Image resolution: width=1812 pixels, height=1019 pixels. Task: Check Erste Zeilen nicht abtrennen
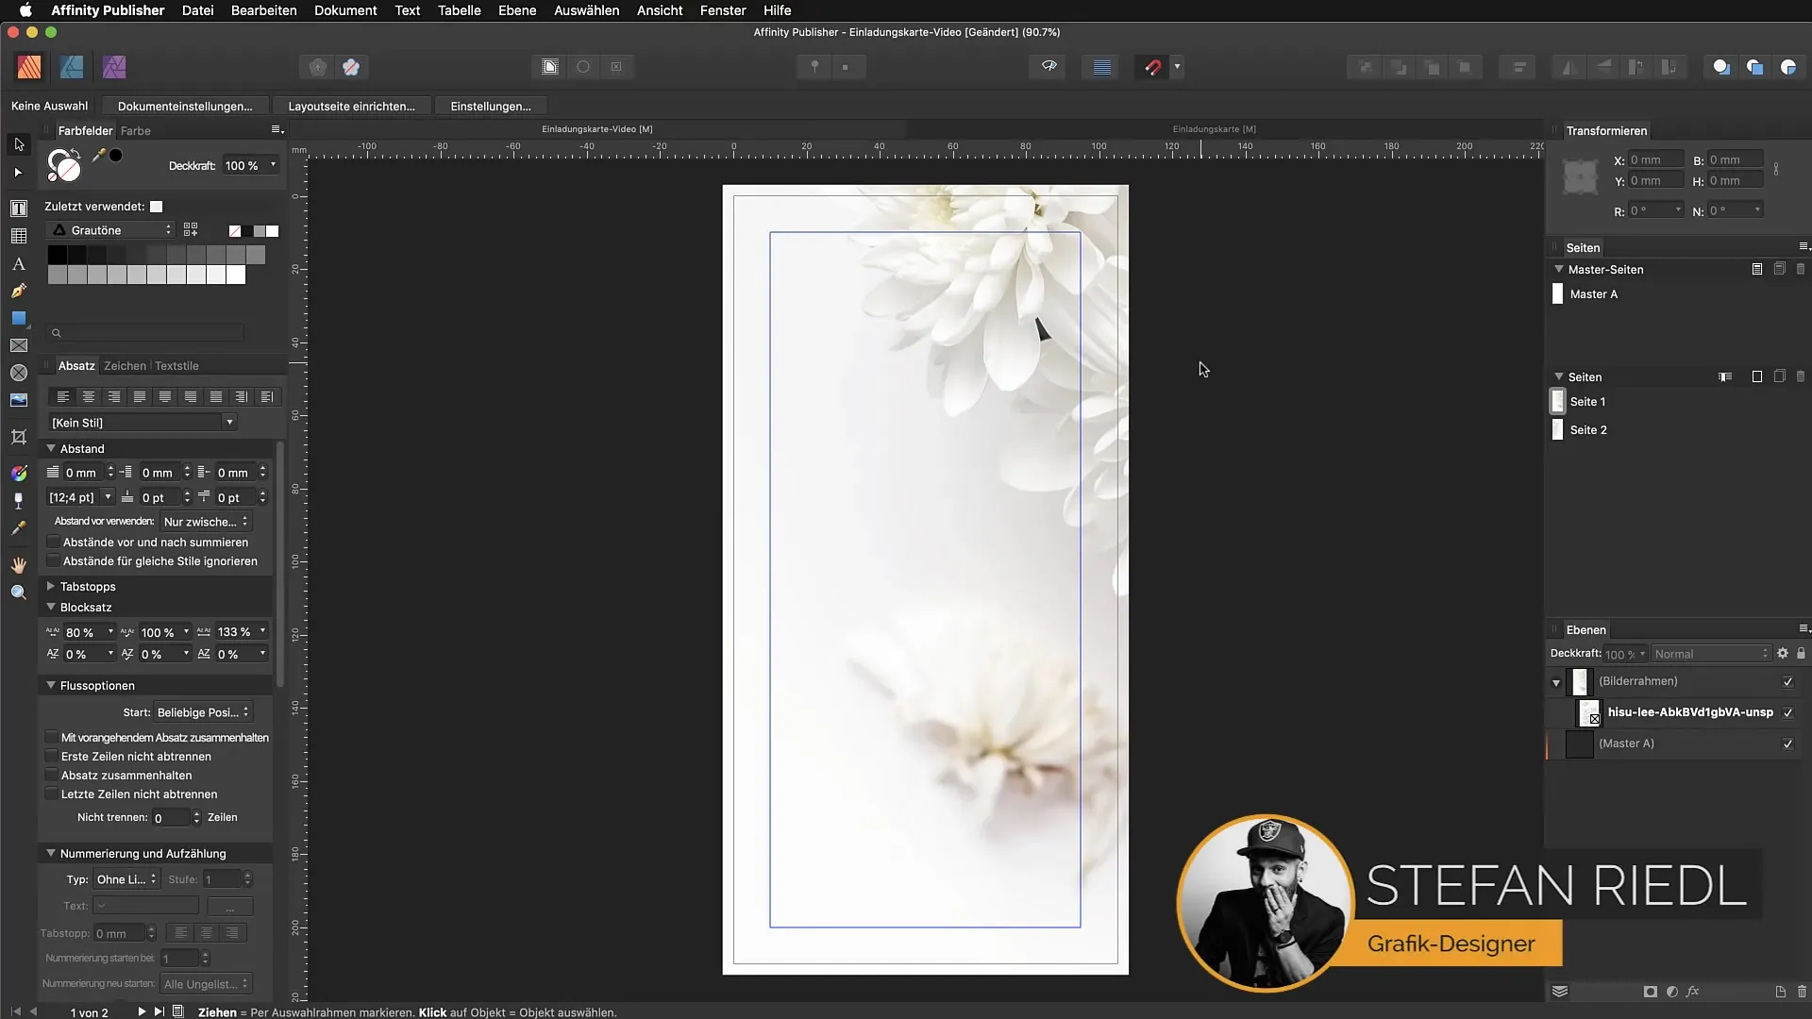tap(52, 756)
